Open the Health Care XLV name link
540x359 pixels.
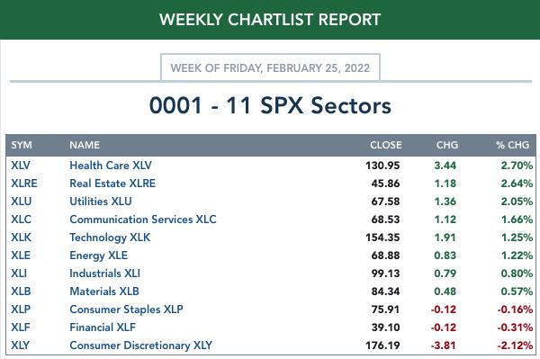(x=111, y=166)
